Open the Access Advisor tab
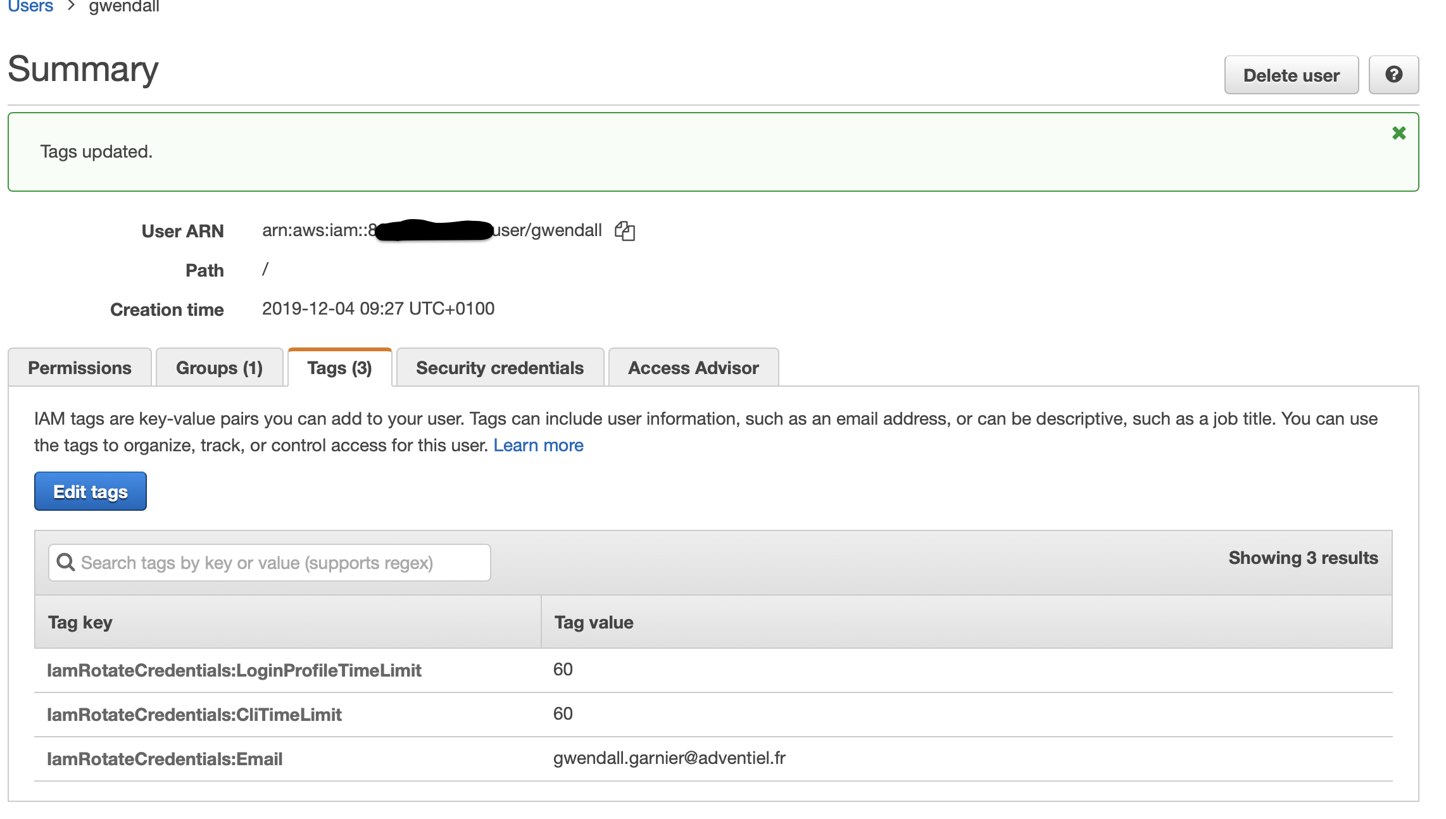 (693, 368)
